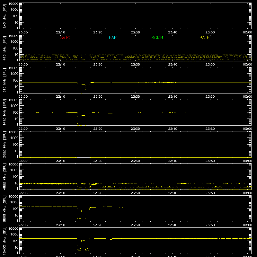257x257 pixels.
Task: Select the 2695 MHz [SFU] axis label
Action: pyautogui.click(x=4, y=145)
